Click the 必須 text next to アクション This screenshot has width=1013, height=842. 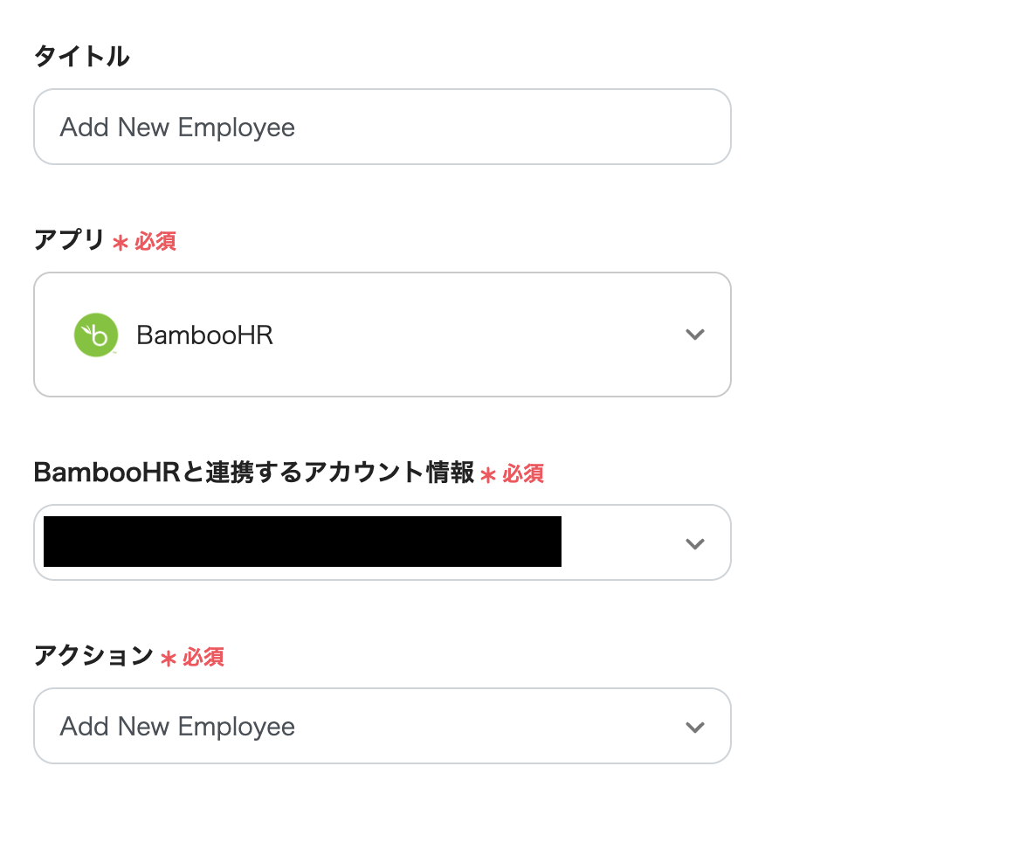click(203, 657)
